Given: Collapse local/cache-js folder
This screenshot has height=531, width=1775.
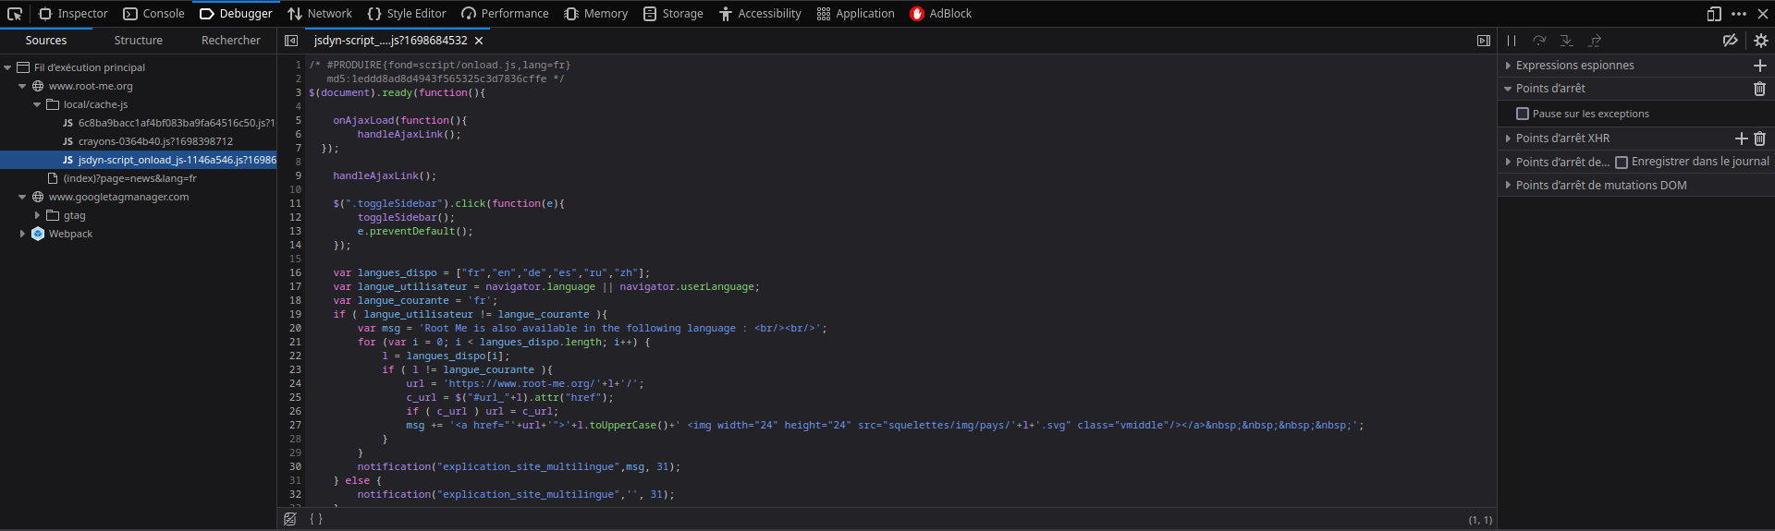Looking at the screenshot, I should click(37, 104).
